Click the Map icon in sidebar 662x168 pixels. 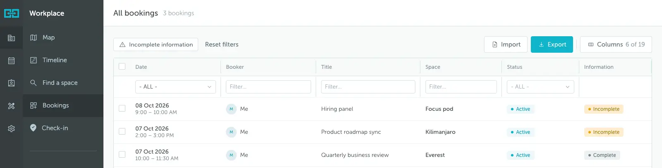coord(34,37)
